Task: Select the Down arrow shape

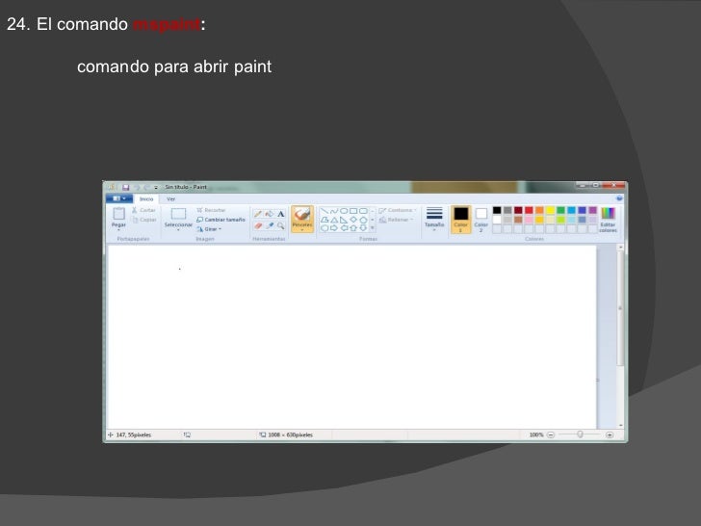Action: [363, 228]
